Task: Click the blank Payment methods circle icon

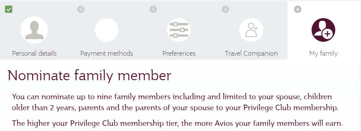Action: tap(106, 30)
